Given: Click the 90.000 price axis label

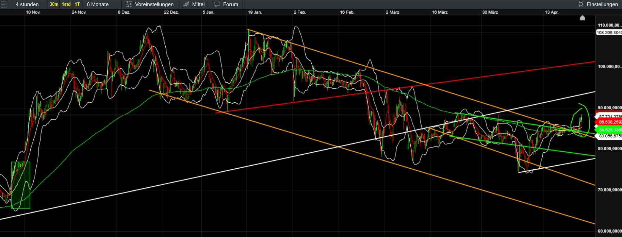Looking at the screenshot, I should pos(609,108).
